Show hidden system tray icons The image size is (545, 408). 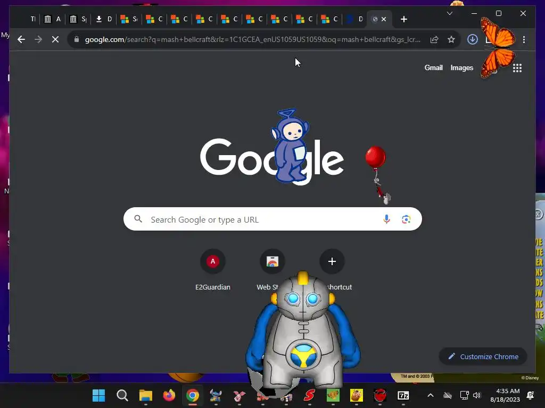tap(430, 395)
